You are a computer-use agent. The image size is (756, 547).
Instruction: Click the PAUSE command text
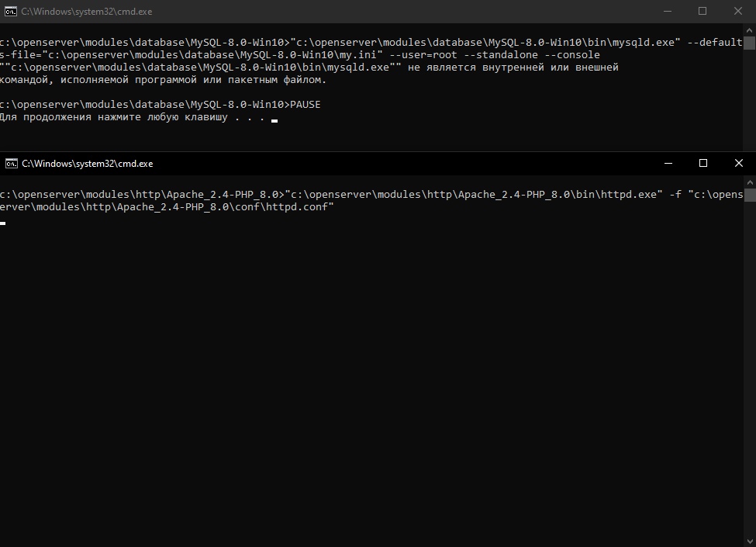tap(305, 105)
